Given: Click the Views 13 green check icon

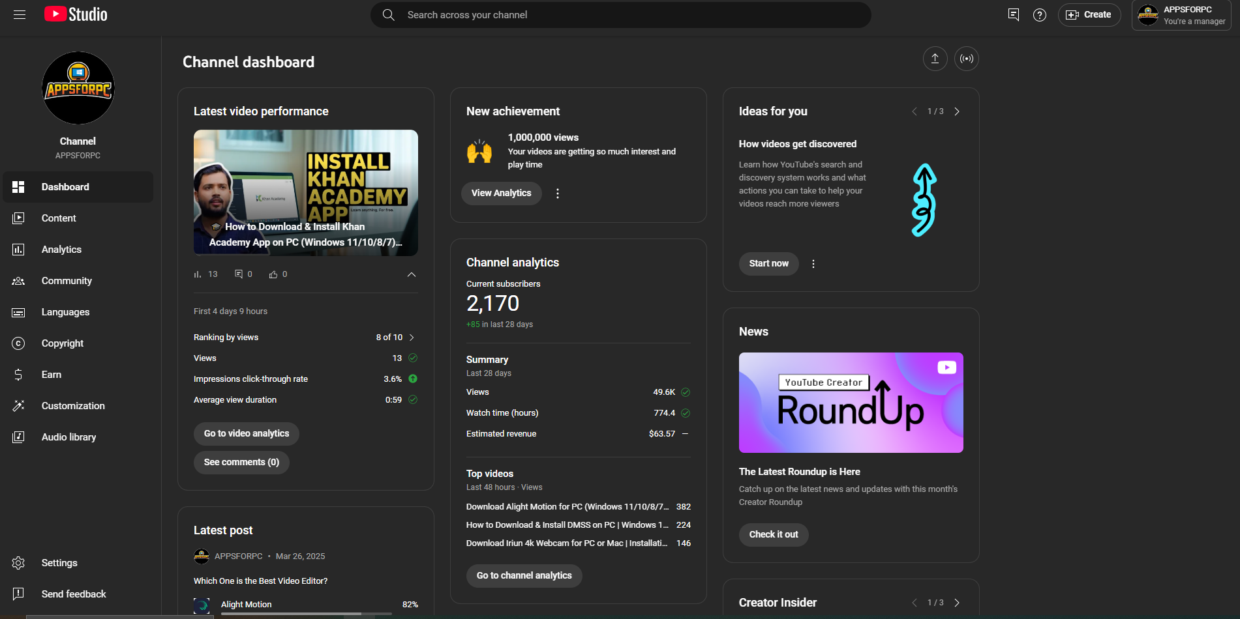Looking at the screenshot, I should (413, 358).
